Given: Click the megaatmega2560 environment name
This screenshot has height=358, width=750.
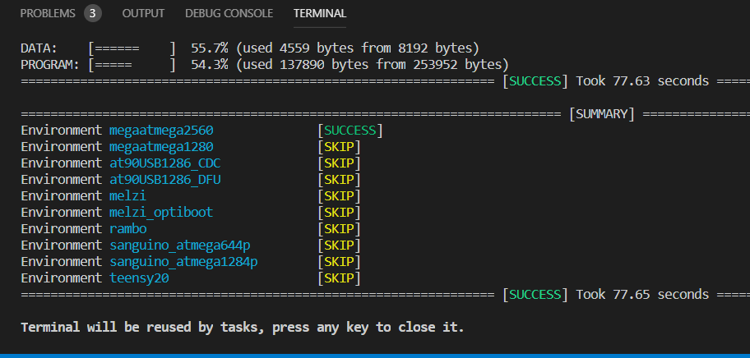Looking at the screenshot, I should tap(161, 131).
